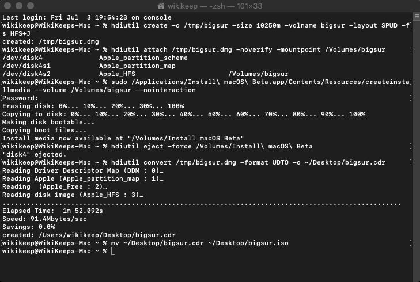Zoom the terminal window with the third traffic-light button
The height and width of the screenshot is (282, 420).
pos(31,6)
